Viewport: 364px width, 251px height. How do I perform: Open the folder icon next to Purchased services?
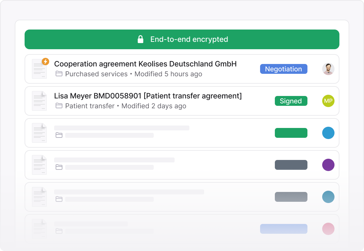coord(59,74)
